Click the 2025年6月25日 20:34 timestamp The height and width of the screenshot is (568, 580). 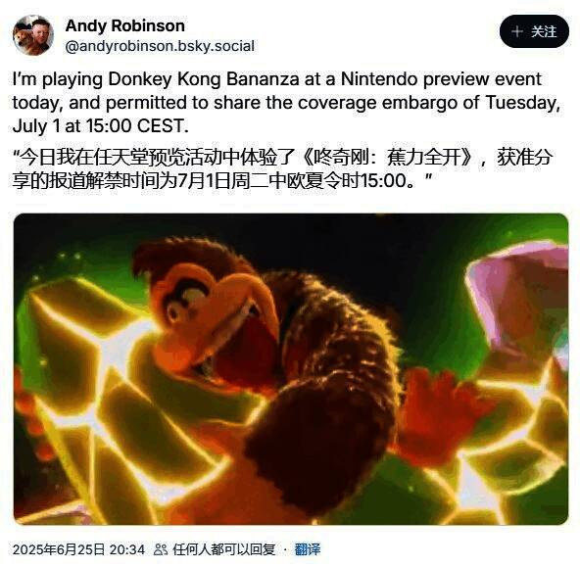click(78, 549)
